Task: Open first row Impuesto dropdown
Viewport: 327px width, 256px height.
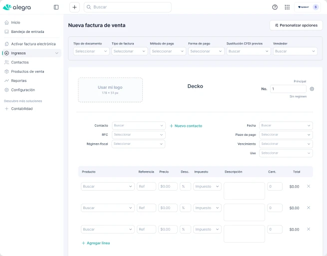Action: (207, 186)
